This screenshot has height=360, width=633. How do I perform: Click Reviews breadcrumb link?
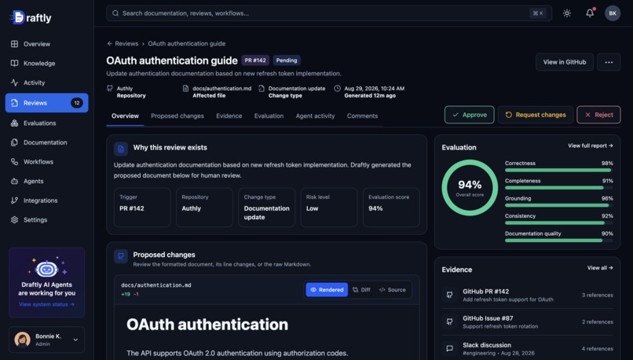coord(126,44)
